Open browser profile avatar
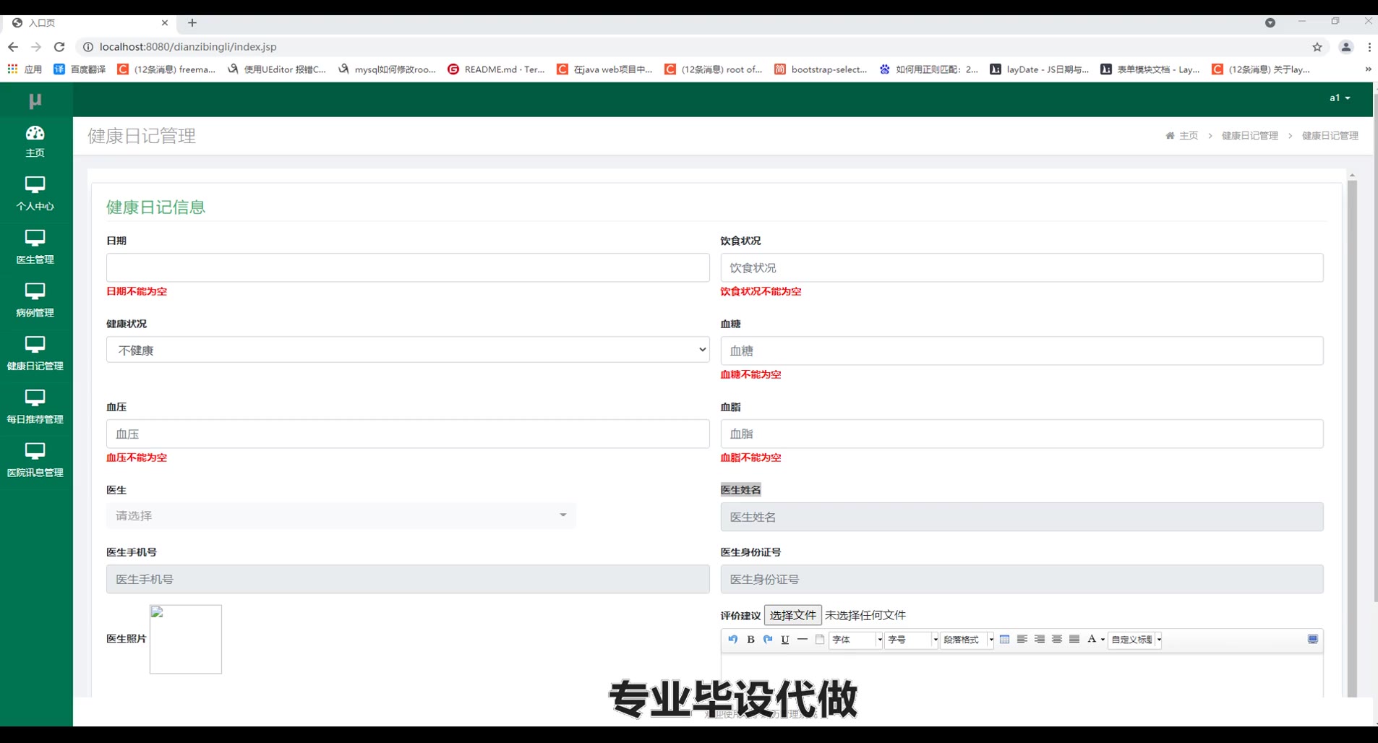The height and width of the screenshot is (743, 1378). point(1346,47)
